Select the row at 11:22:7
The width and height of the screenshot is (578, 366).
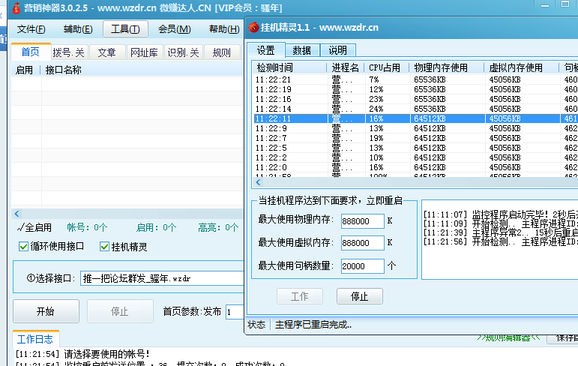415,138
